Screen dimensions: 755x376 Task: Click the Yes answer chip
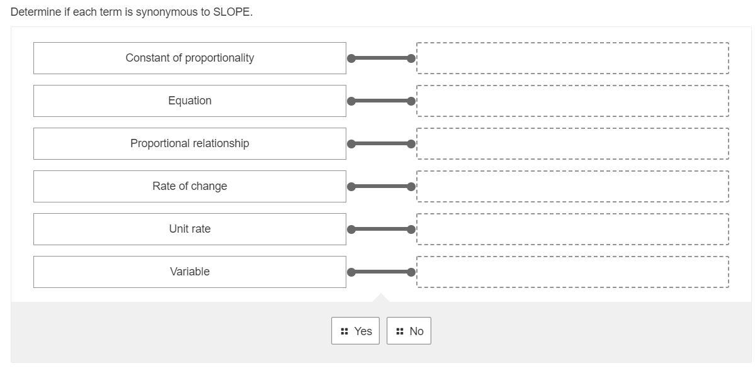356,331
